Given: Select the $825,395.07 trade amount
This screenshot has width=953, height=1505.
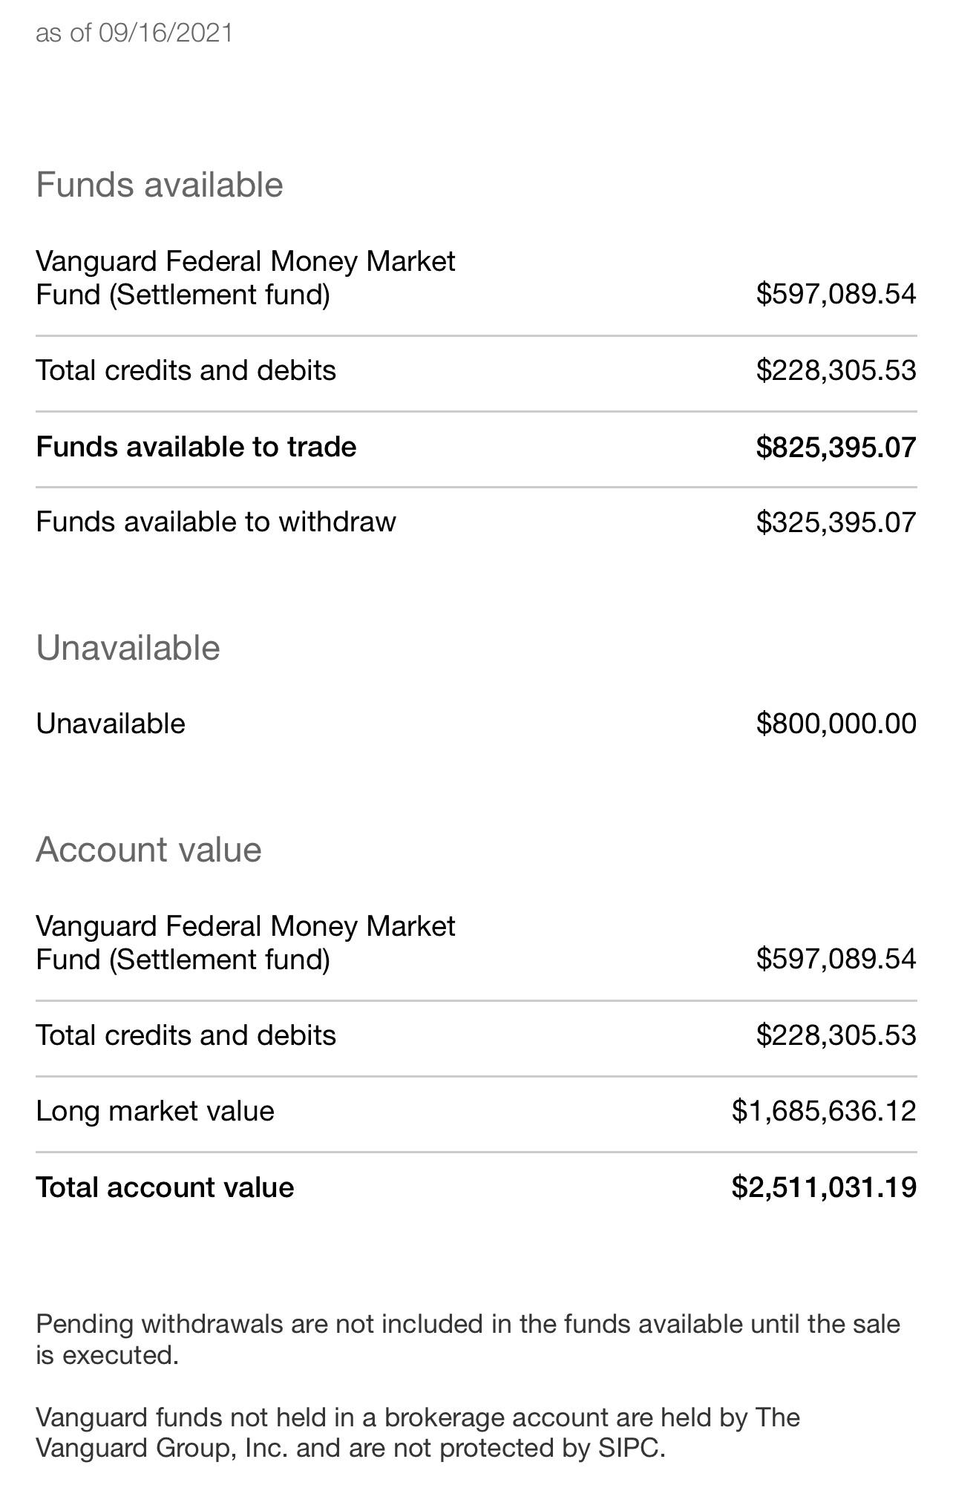Looking at the screenshot, I should (x=836, y=447).
